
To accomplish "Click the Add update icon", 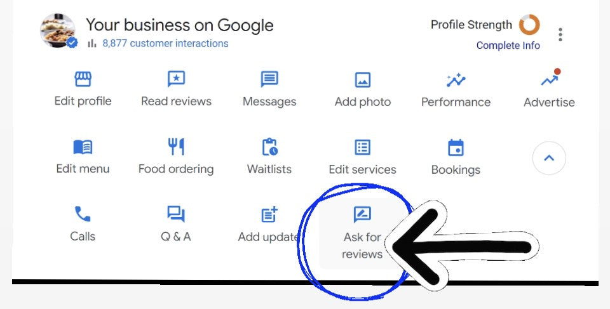I will click(x=269, y=215).
